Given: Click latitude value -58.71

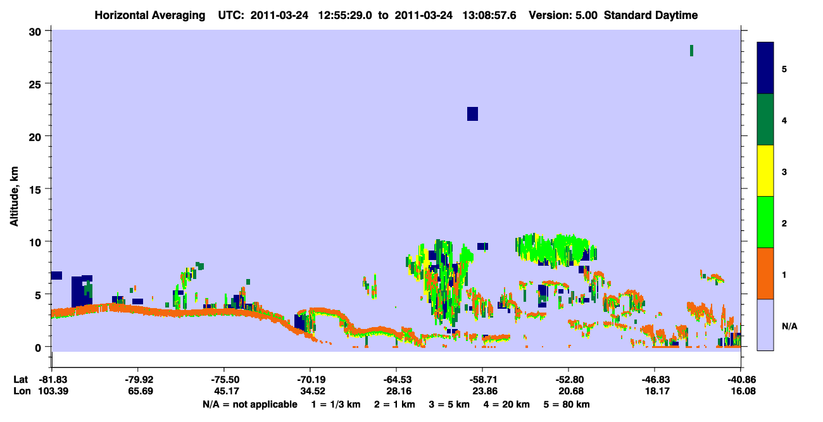Looking at the screenshot, I should pos(482,380).
